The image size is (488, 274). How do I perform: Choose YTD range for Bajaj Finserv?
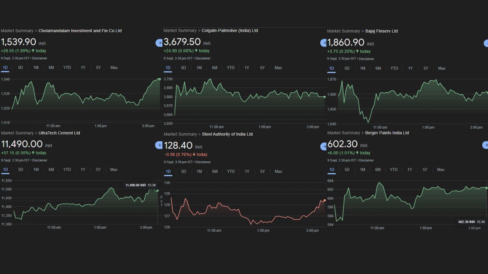394,68
